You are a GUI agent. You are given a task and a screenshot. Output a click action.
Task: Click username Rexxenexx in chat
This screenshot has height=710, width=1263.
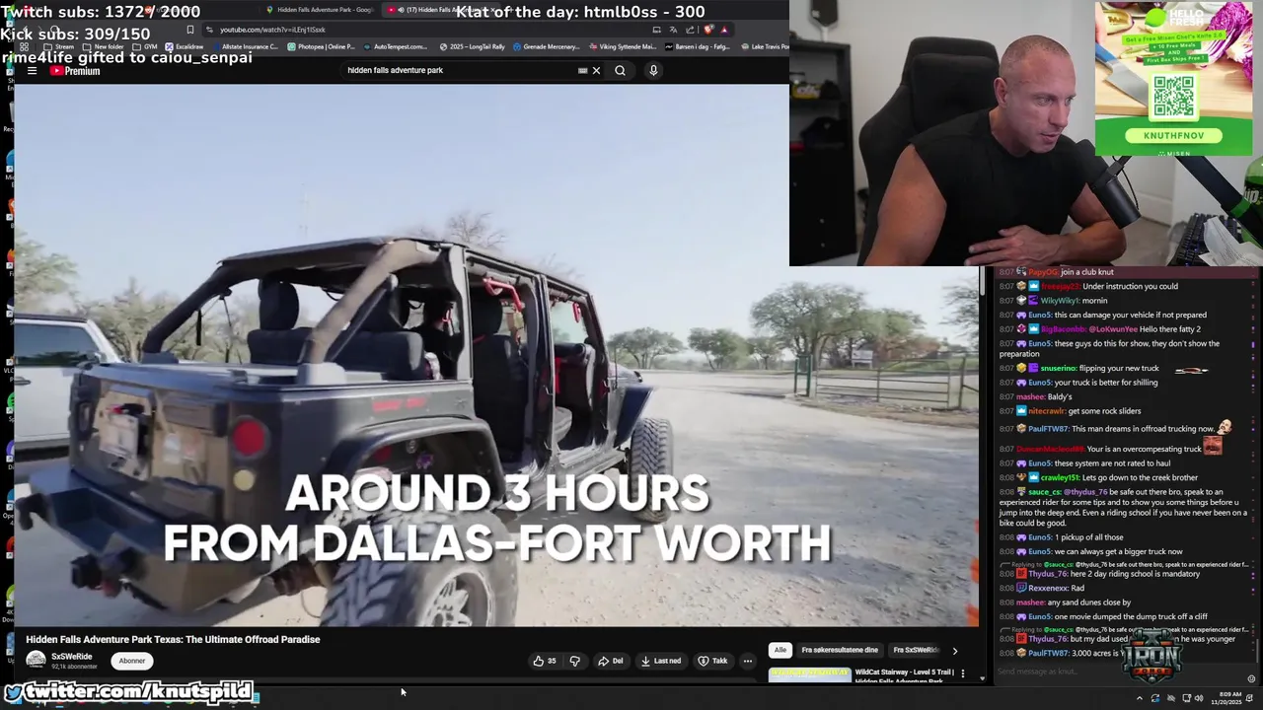click(1050, 588)
